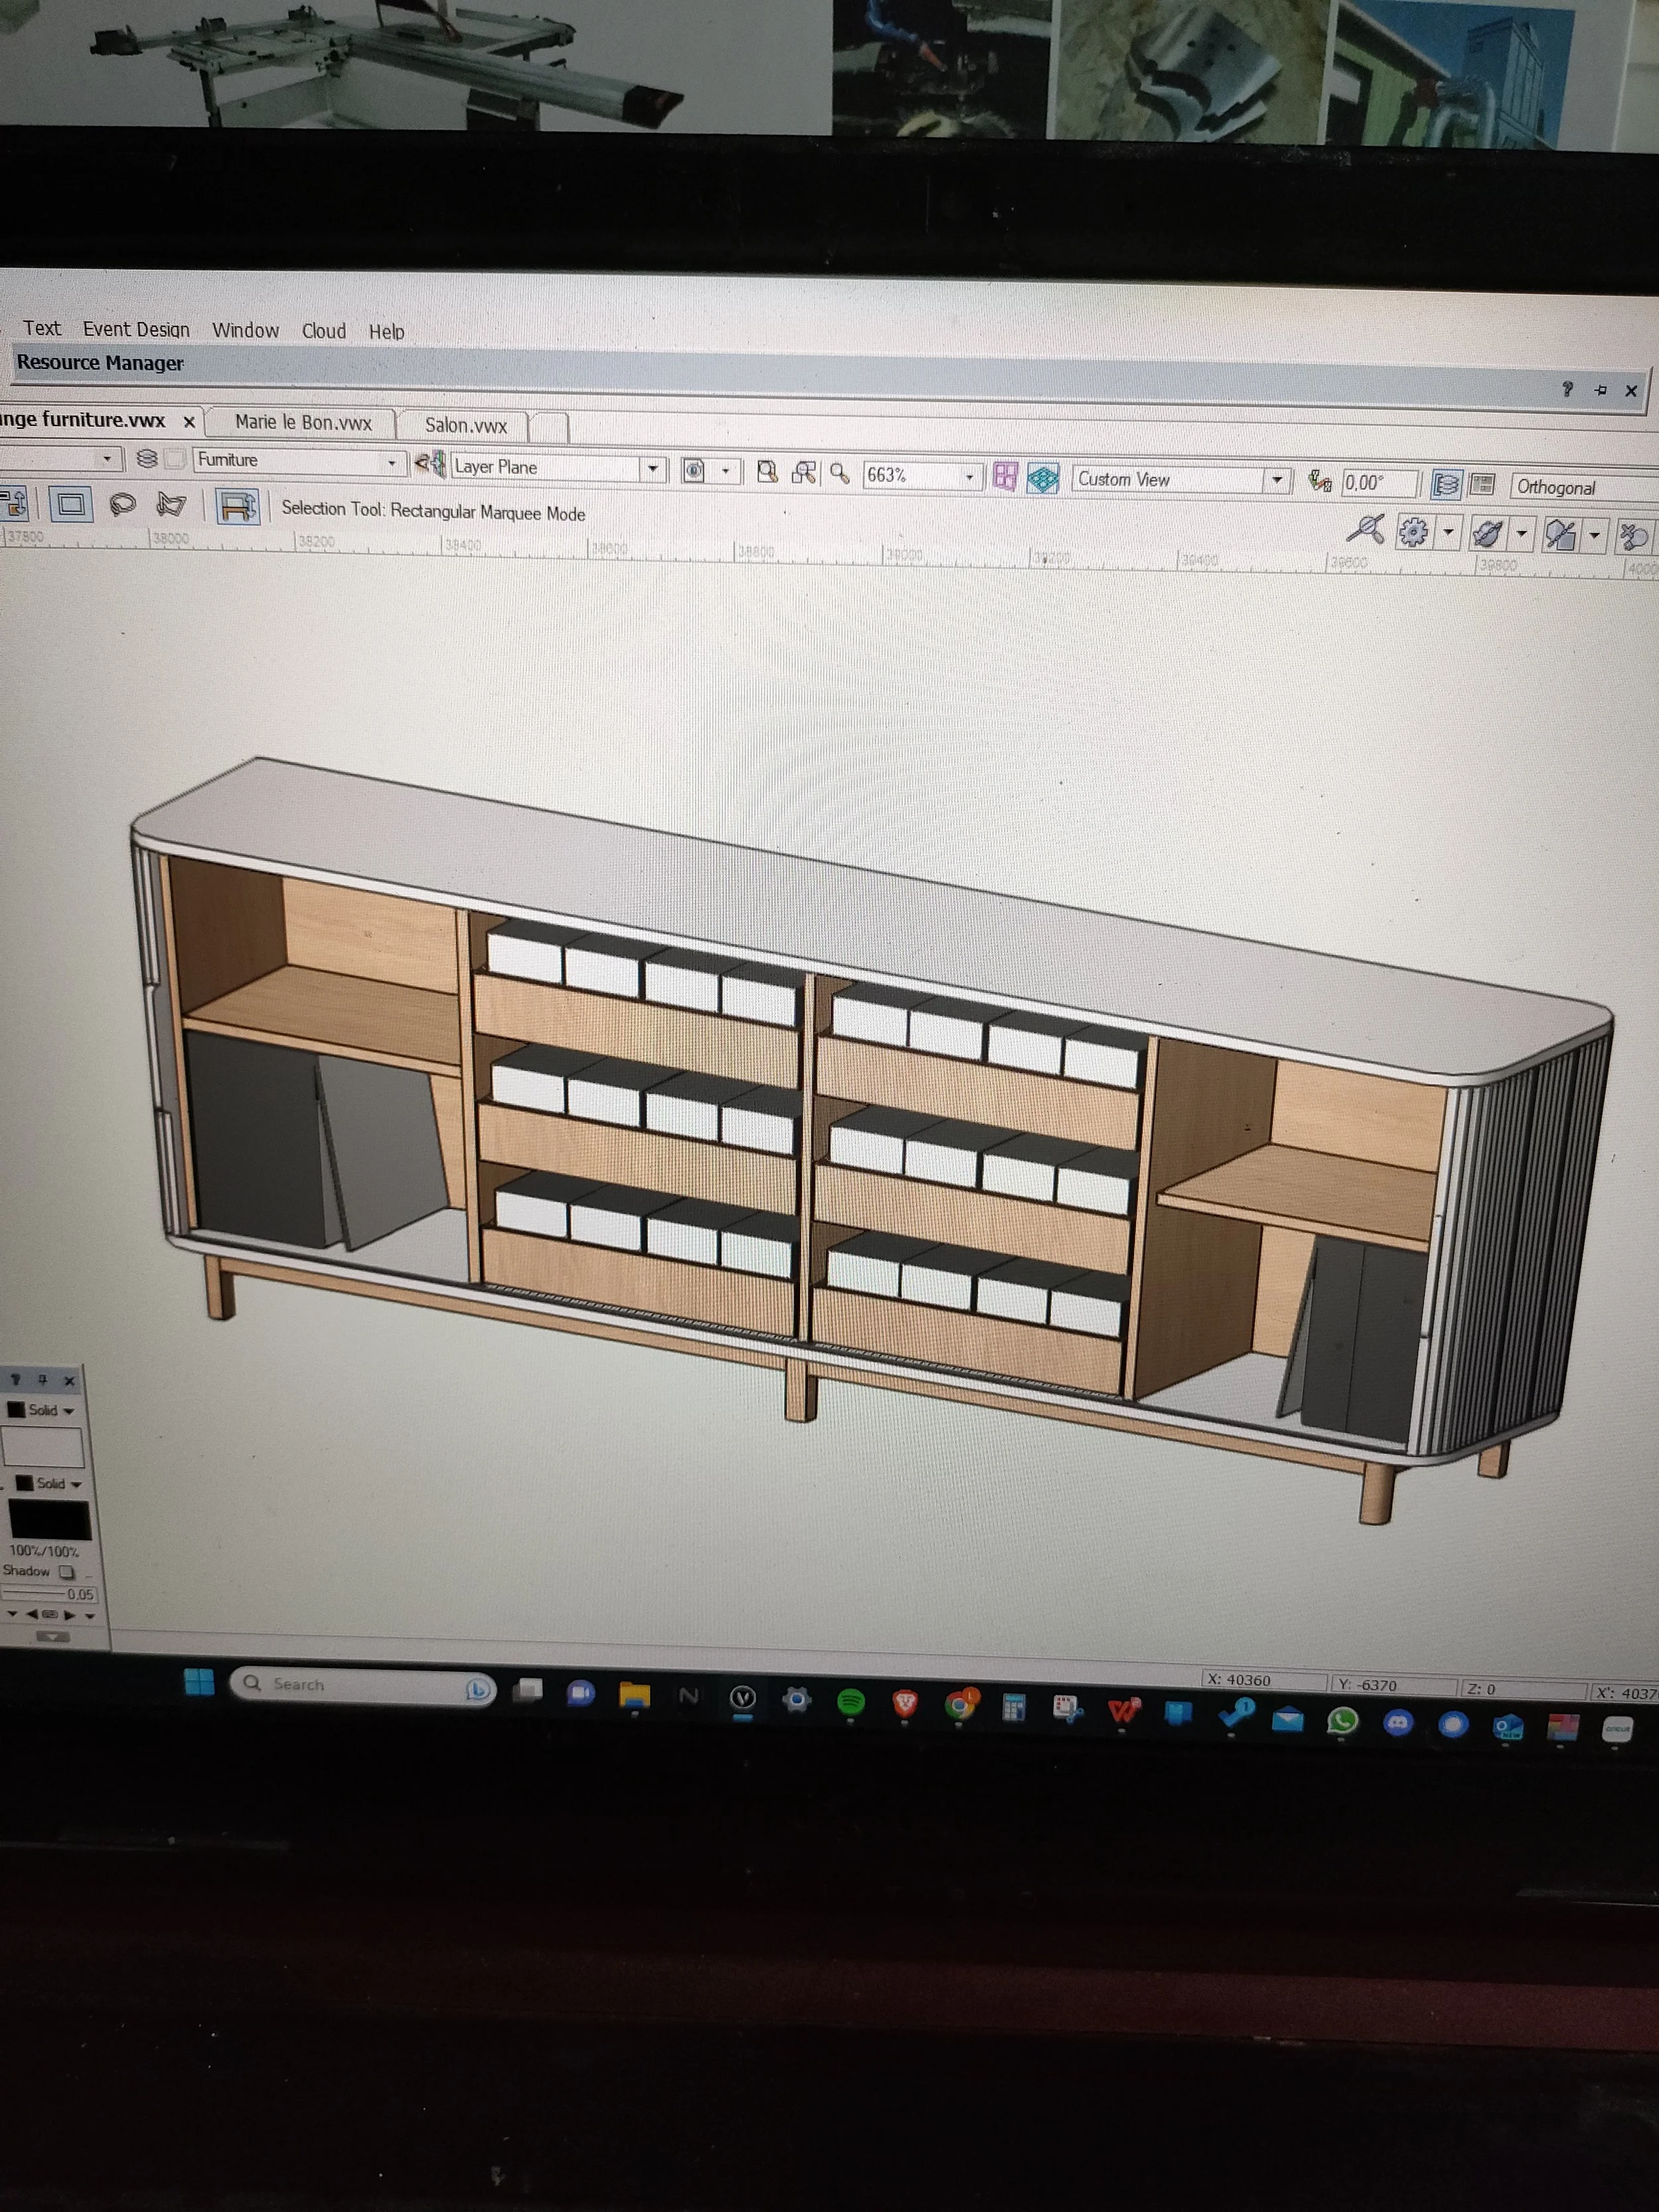Toggle Selection tool fifth mode icon
Image resolution: width=1659 pixels, height=2212 pixels.
237,507
